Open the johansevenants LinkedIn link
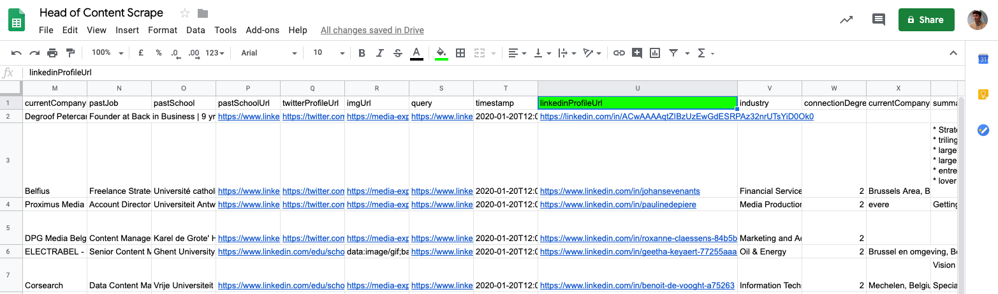This screenshot has width=998, height=294. click(620, 191)
